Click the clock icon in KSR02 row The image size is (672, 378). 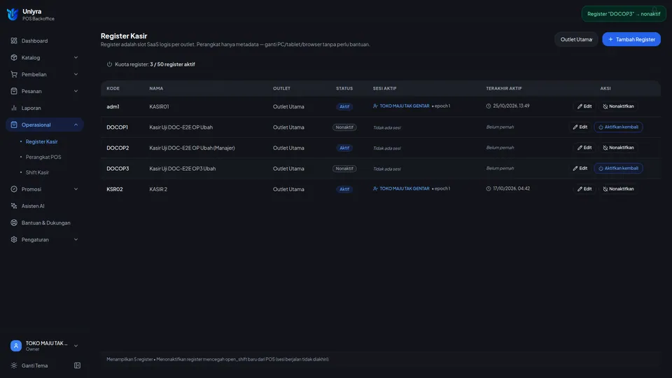click(489, 188)
